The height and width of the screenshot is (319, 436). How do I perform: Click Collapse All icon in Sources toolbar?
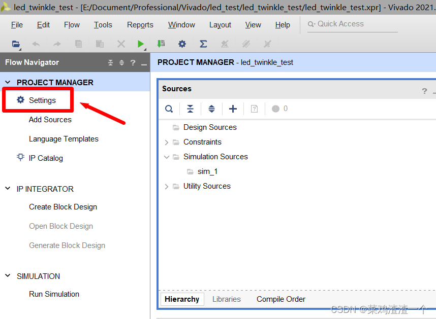coord(190,109)
